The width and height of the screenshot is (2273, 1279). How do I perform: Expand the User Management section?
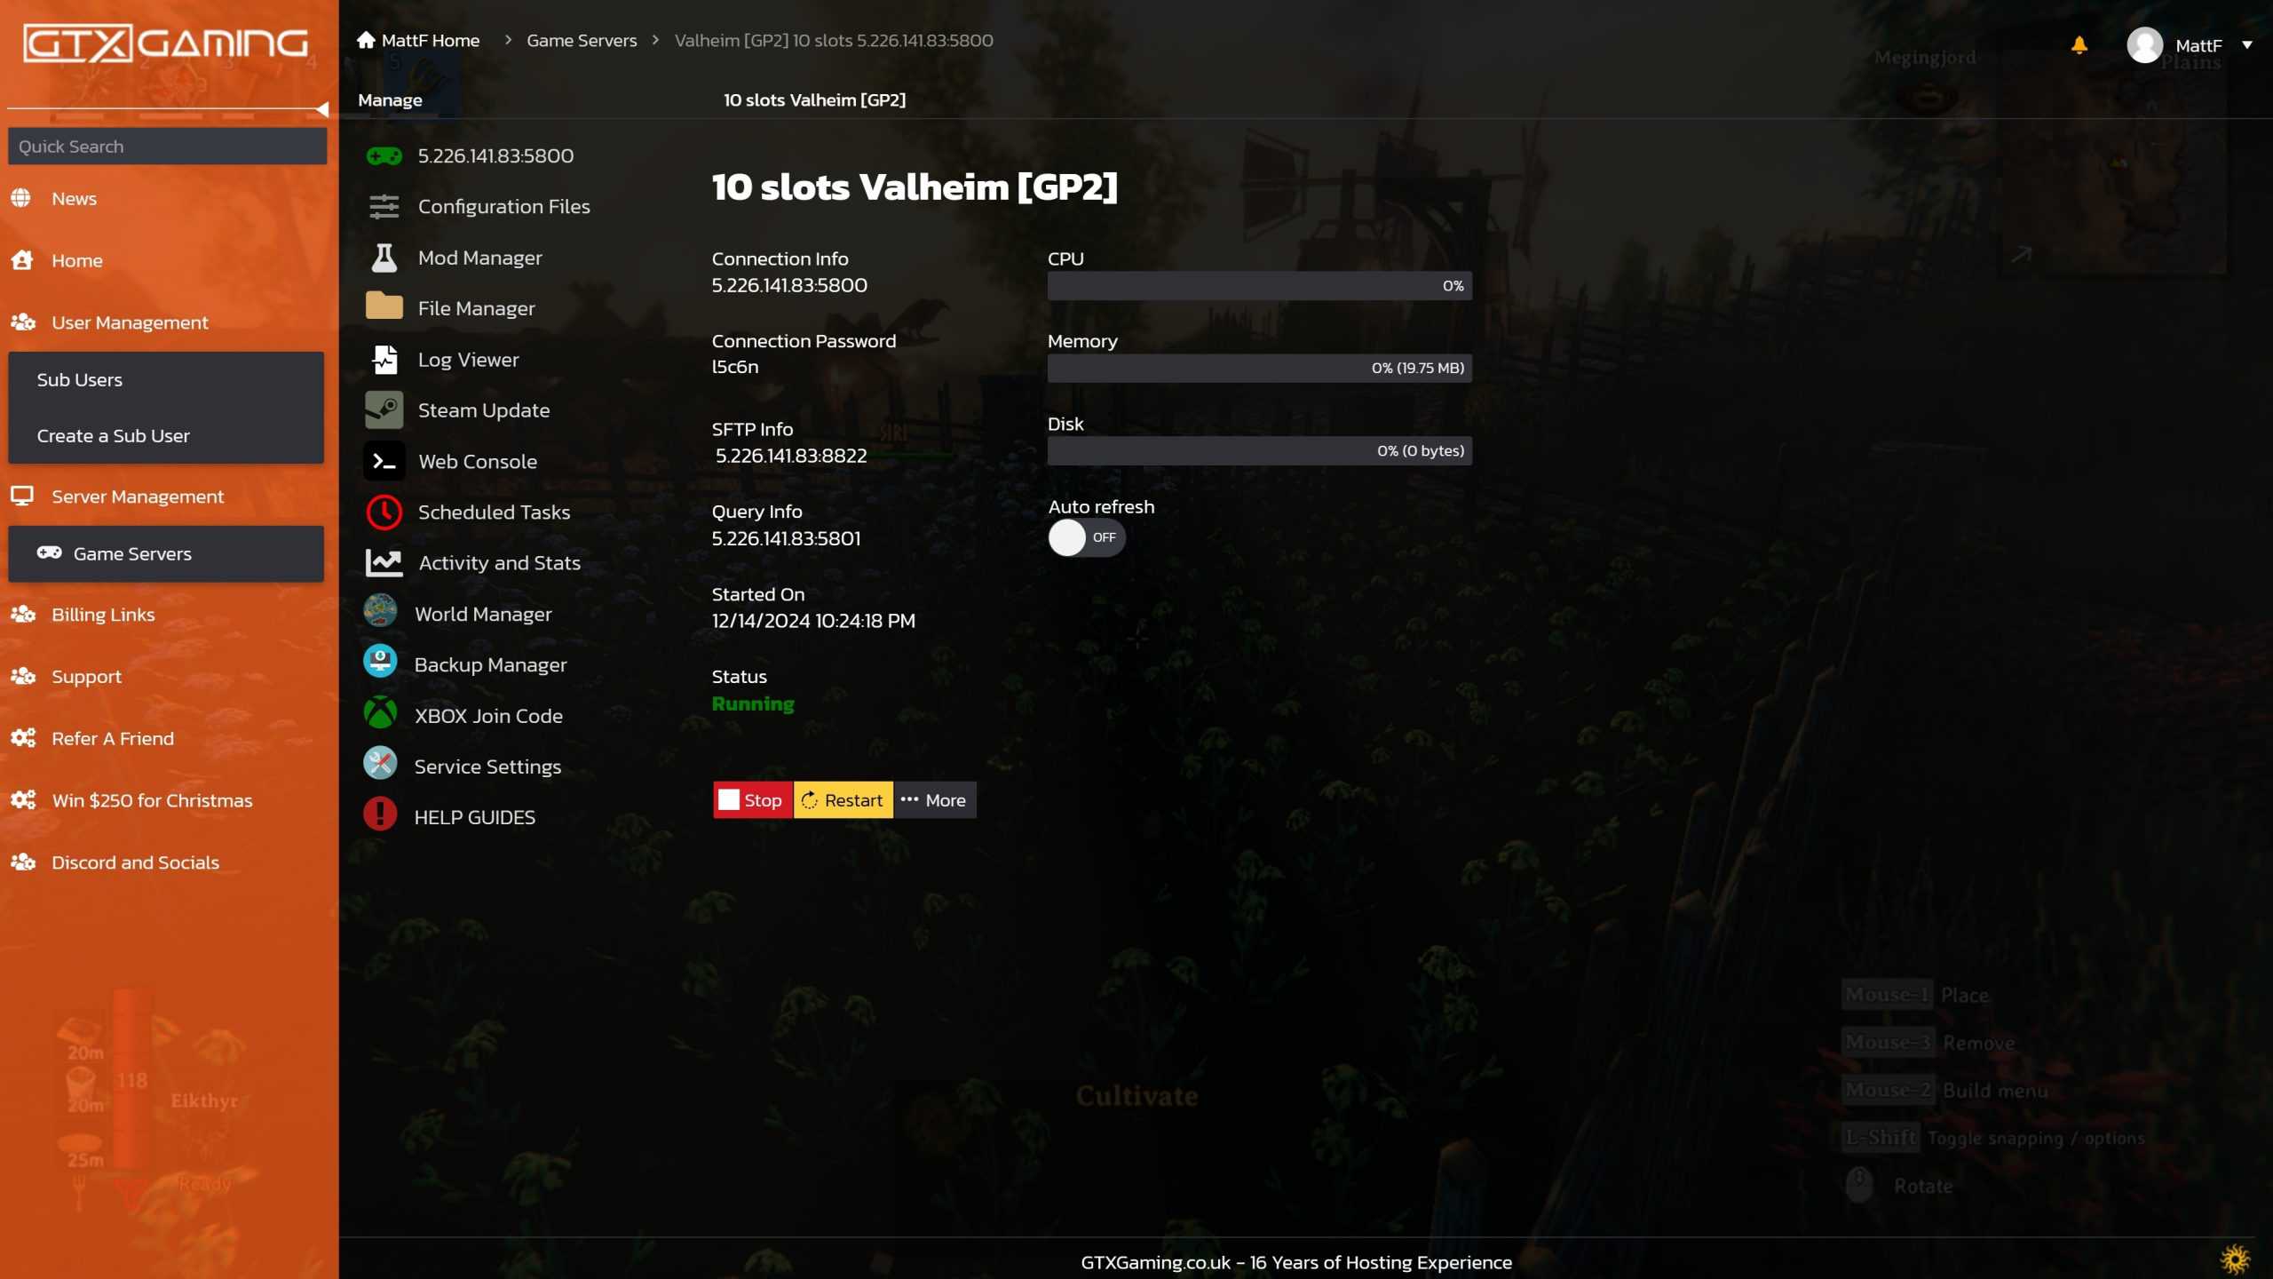point(130,322)
